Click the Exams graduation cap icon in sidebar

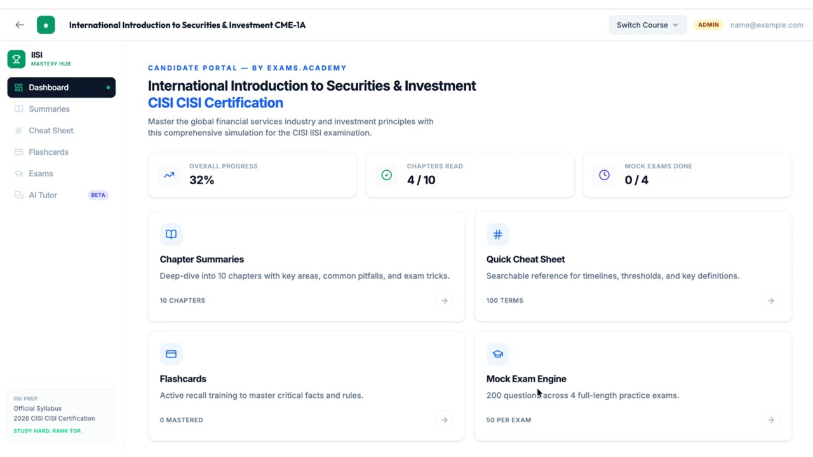pyautogui.click(x=18, y=174)
